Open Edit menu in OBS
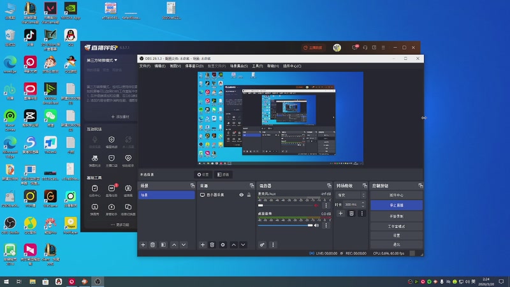 [160, 66]
